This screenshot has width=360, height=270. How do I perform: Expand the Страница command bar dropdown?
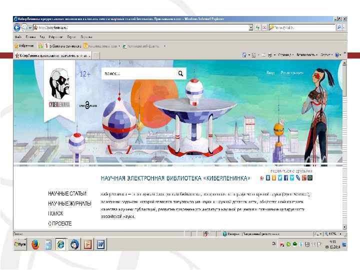click(x=286, y=55)
